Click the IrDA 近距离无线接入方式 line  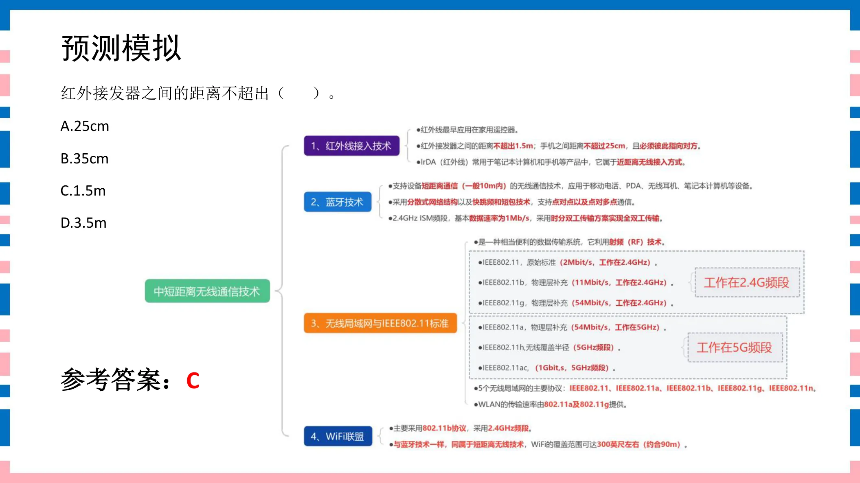pyautogui.click(x=551, y=162)
